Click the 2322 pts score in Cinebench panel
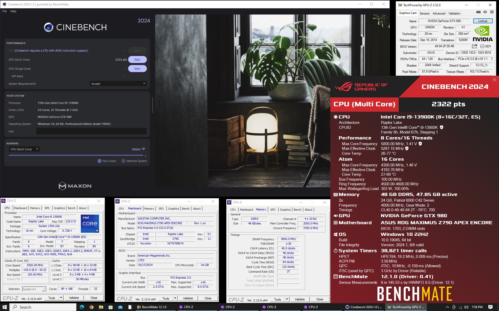This screenshot has width=499, height=311. coord(121,60)
